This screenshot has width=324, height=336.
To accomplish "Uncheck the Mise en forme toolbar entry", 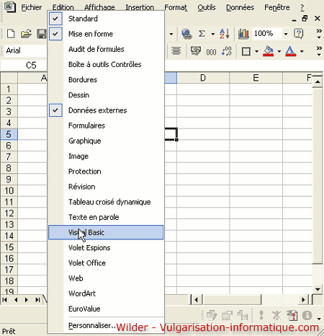I will point(106,34).
